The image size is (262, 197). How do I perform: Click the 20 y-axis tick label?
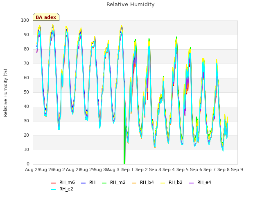(x=26, y=135)
